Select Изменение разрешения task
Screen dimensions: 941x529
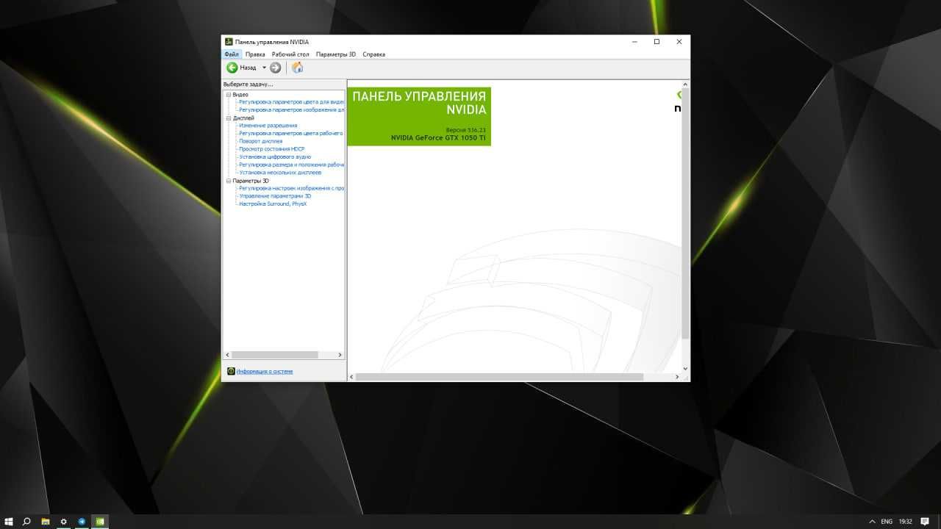point(268,126)
